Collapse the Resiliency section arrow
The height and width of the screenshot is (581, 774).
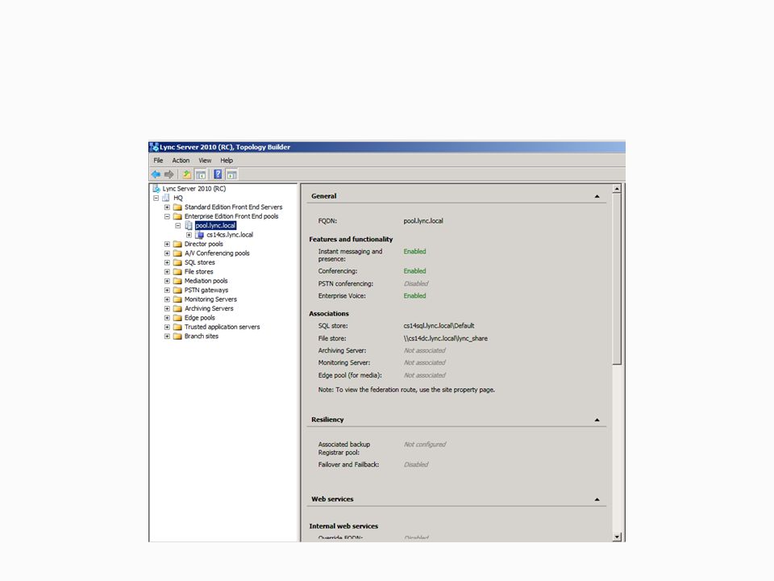(597, 420)
